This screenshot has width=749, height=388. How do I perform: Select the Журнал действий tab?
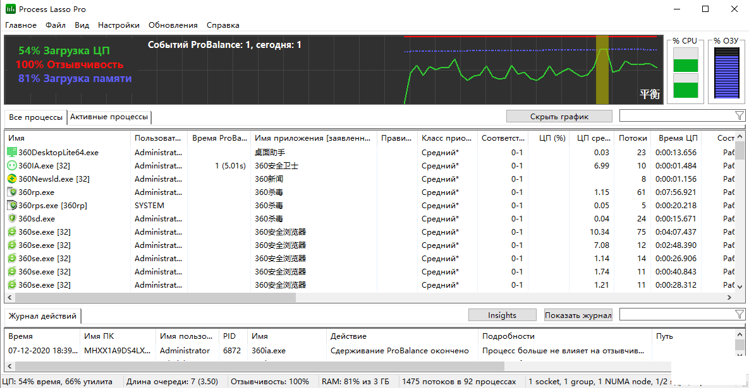pos(42,316)
